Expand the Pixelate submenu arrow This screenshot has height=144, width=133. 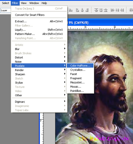[x=65, y=65]
